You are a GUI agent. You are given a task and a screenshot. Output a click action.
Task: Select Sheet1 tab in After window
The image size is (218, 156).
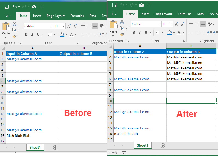[143, 145]
